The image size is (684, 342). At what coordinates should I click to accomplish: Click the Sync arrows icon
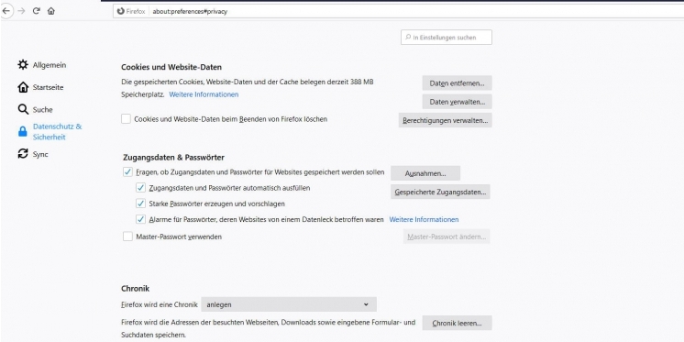[23, 154]
